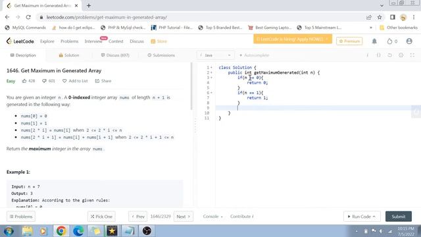Image resolution: width=421 pixels, height=237 pixels.
Task: Open editor settings clock icon
Action: coord(401,55)
